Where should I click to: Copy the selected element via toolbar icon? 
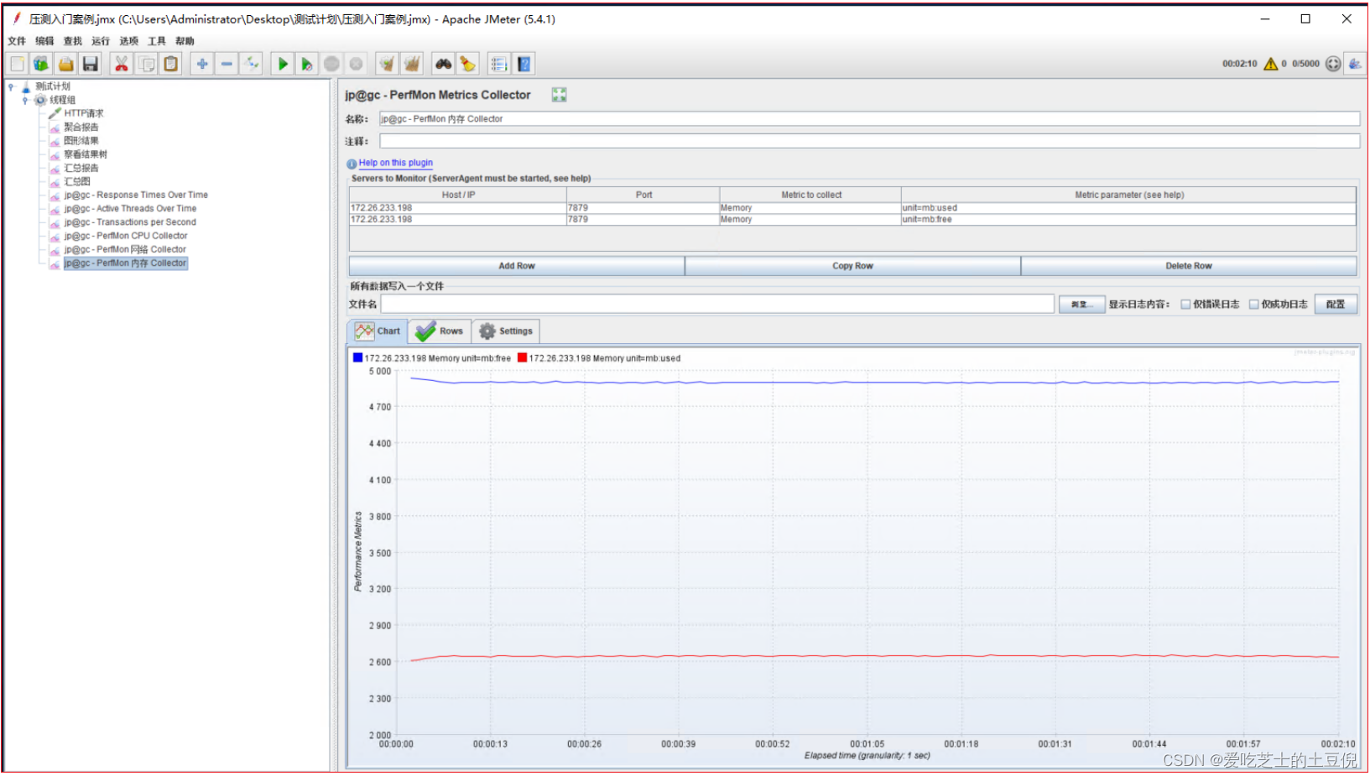[x=146, y=64]
